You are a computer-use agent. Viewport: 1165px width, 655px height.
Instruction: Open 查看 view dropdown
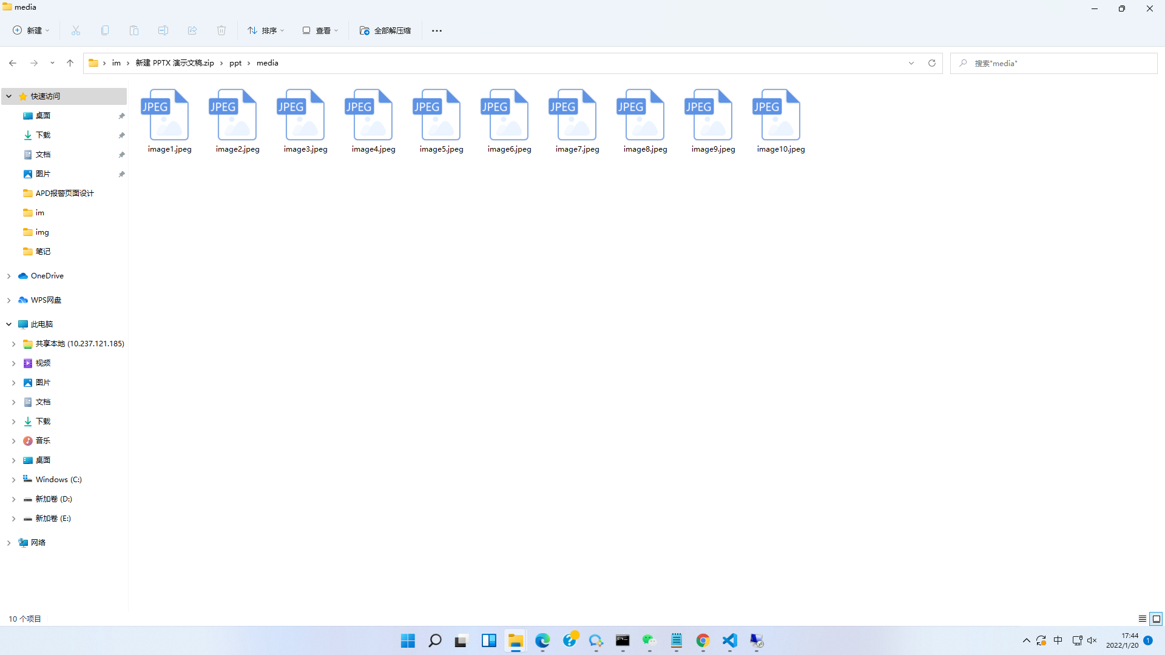pyautogui.click(x=320, y=30)
